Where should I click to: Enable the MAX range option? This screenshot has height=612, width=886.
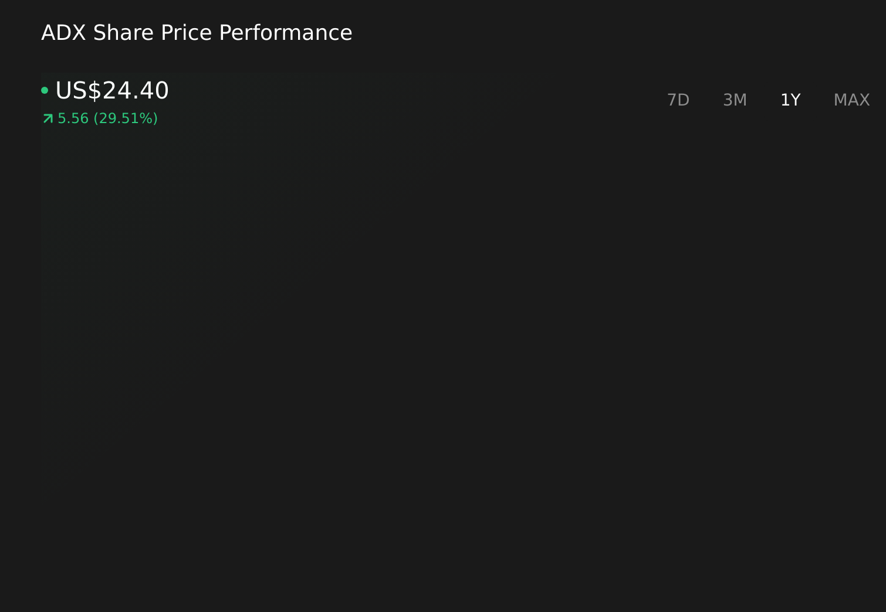coord(851,100)
